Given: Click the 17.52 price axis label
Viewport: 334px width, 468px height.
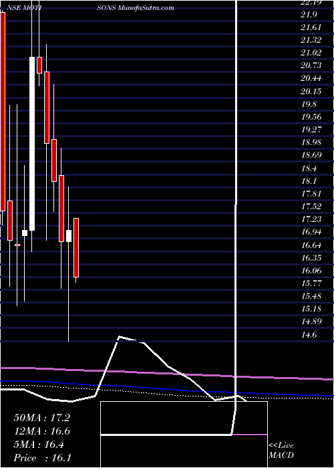Looking at the screenshot, I should (311, 206).
